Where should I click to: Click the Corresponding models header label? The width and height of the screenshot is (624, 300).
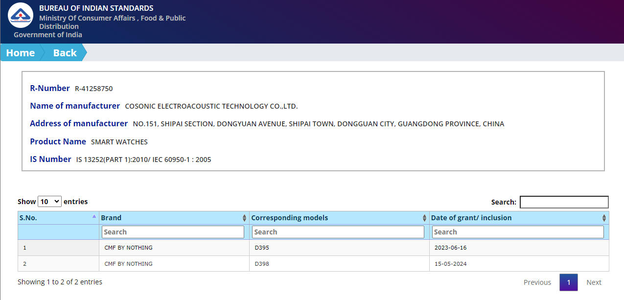tap(290, 218)
